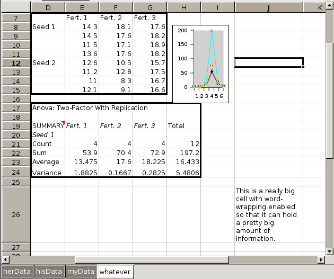
Task: Click the column E header
Action: tap(82, 7)
